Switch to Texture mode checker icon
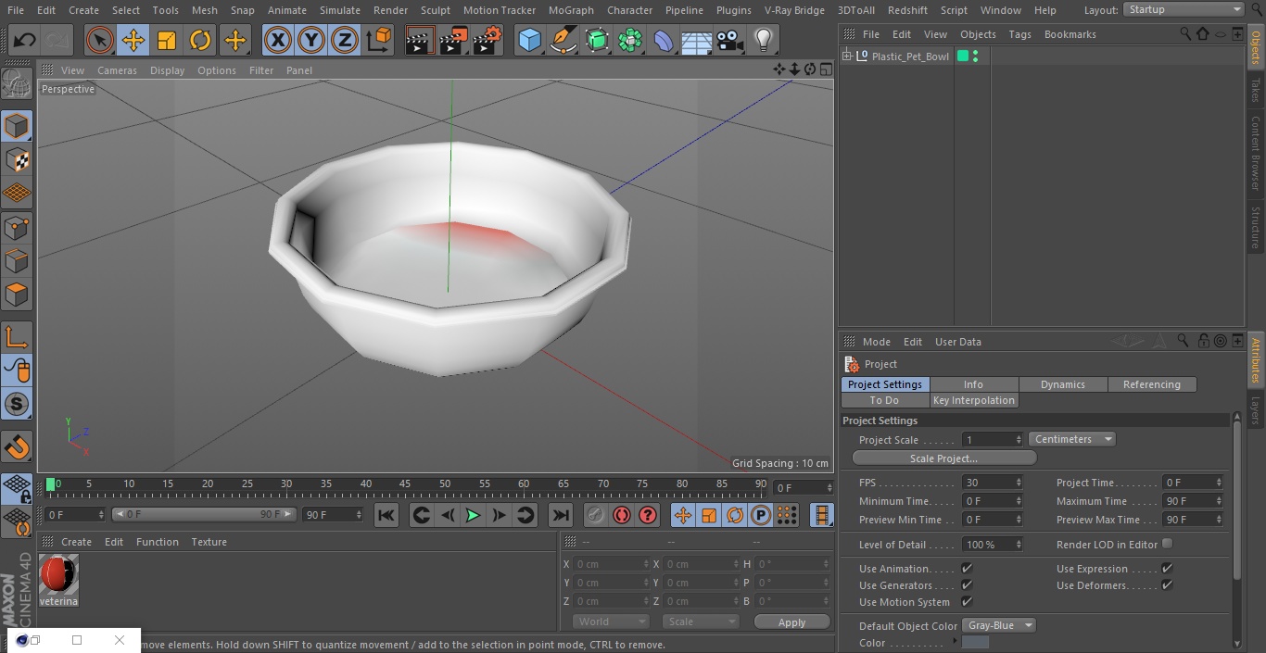This screenshot has height=653, width=1266. (x=17, y=160)
